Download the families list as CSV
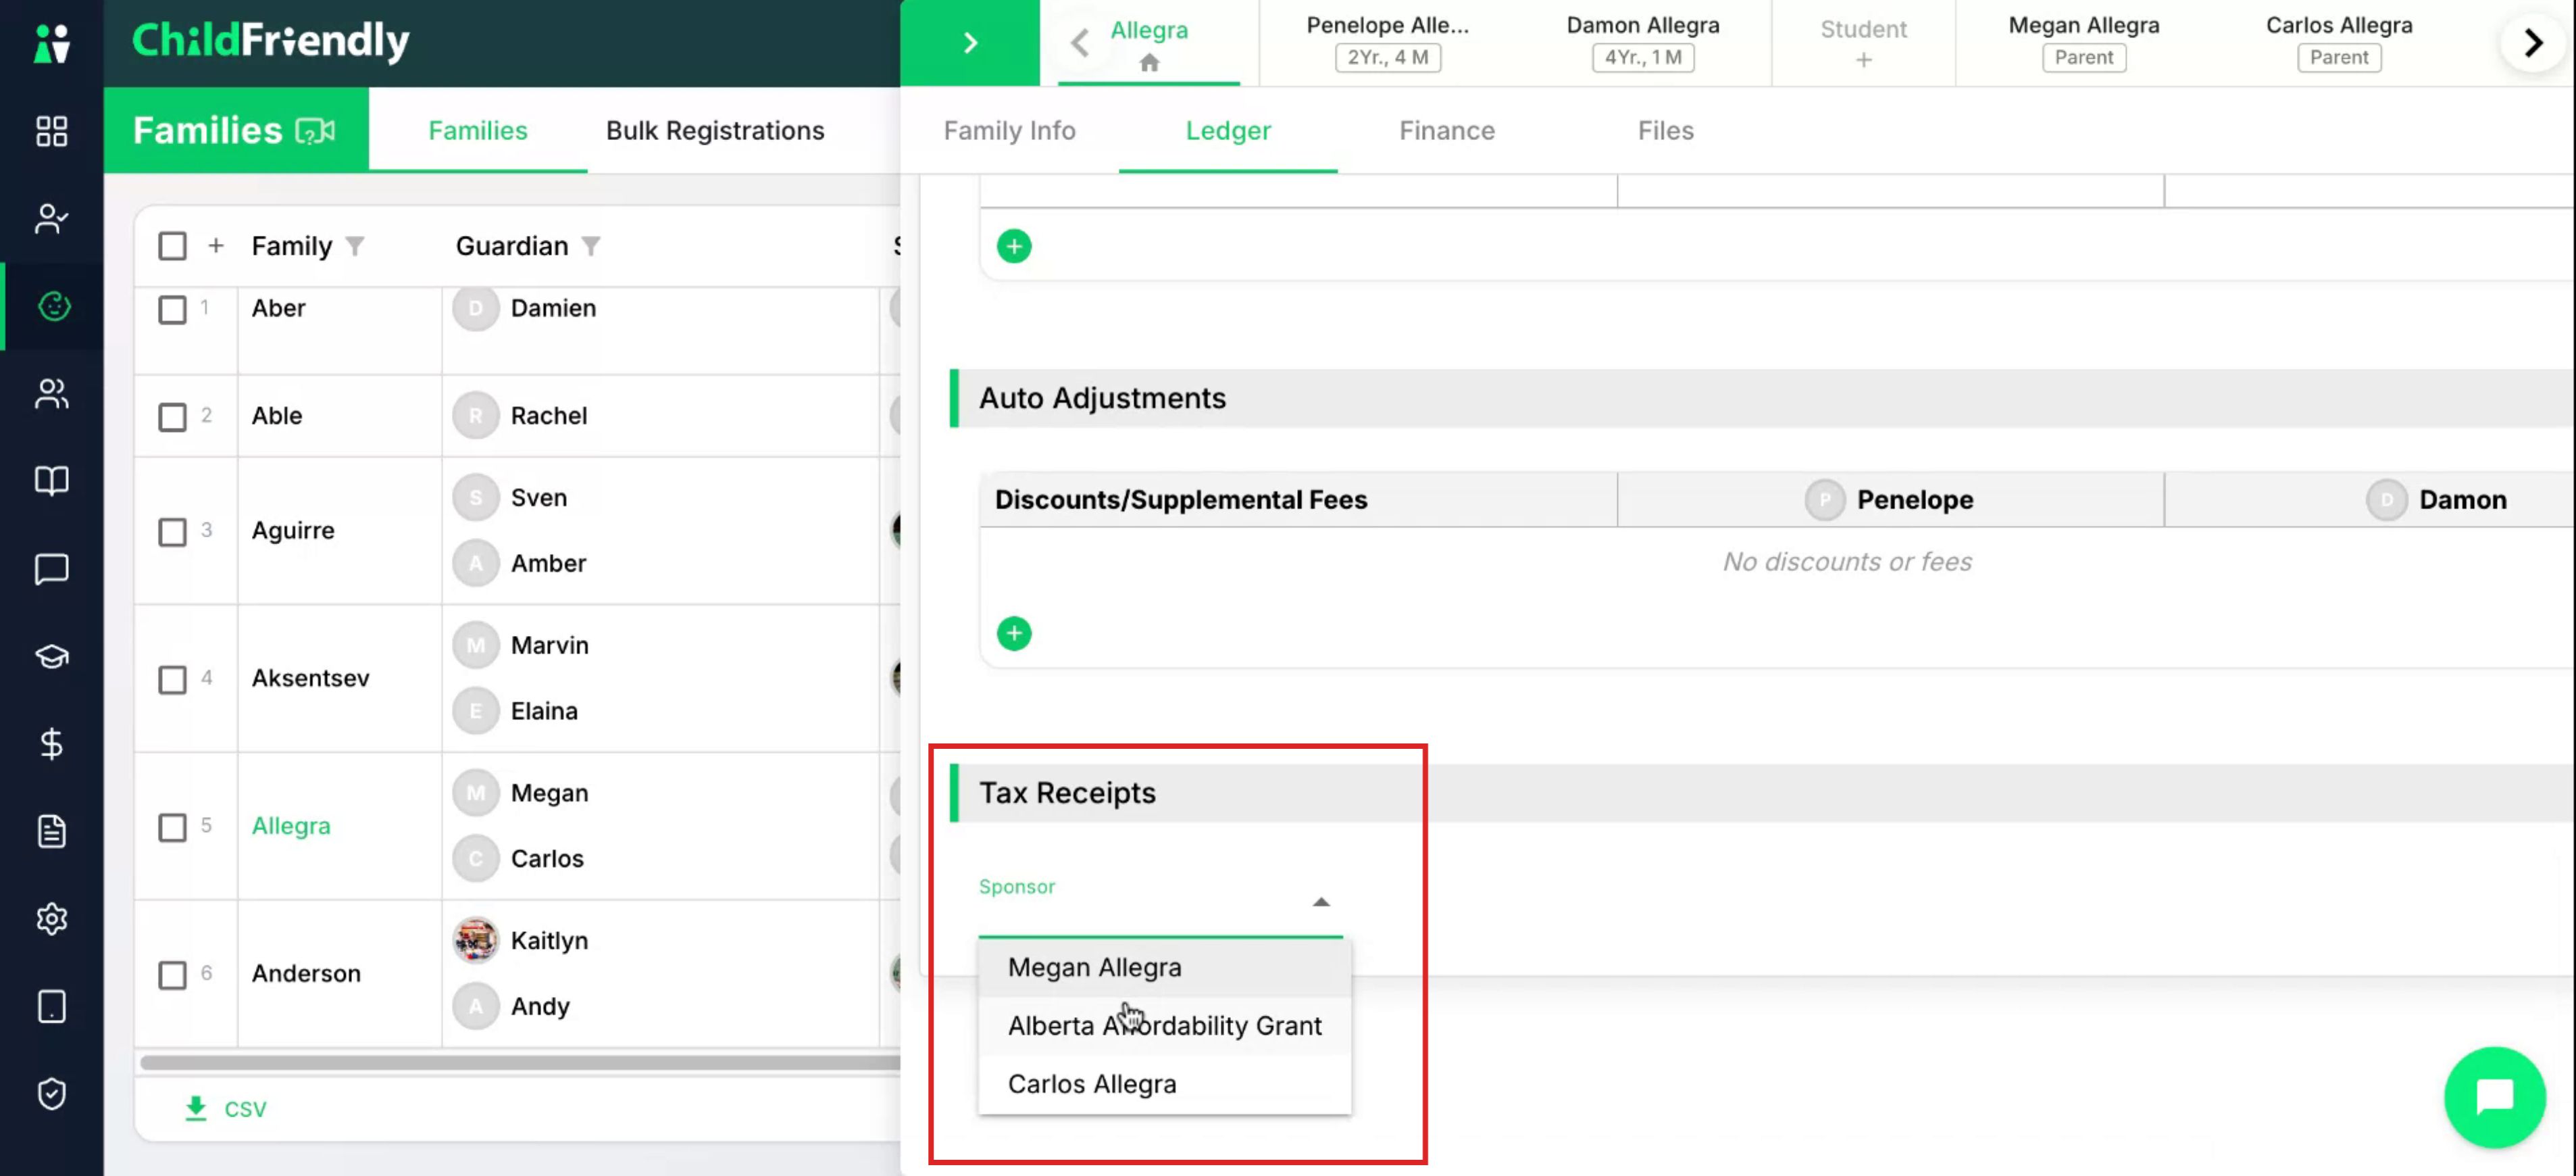The image size is (2576, 1176). (x=226, y=1108)
